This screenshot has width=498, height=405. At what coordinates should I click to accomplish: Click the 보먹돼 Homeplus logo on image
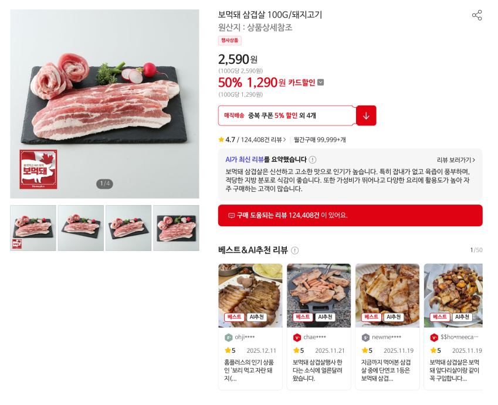tap(38, 169)
